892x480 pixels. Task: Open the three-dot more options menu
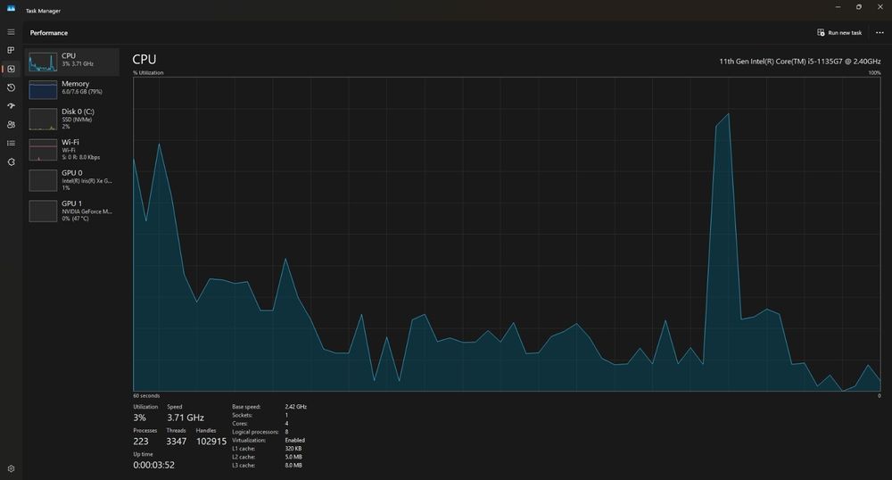coord(880,32)
